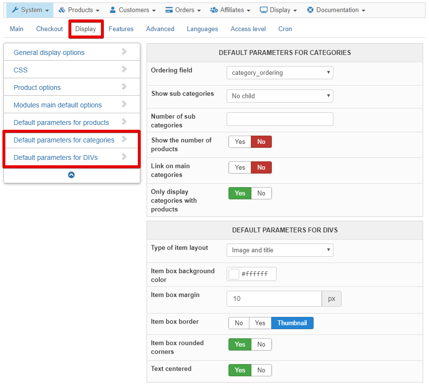
Task: Switch to the Features tab
Action: tap(121, 29)
